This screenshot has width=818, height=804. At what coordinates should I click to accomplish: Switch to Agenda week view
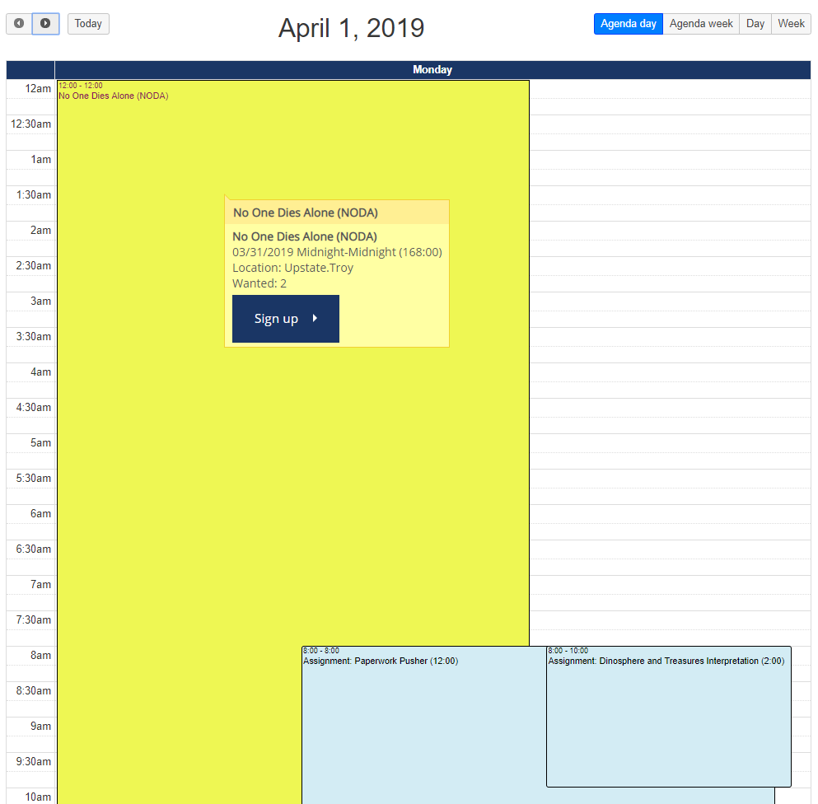point(700,24)
